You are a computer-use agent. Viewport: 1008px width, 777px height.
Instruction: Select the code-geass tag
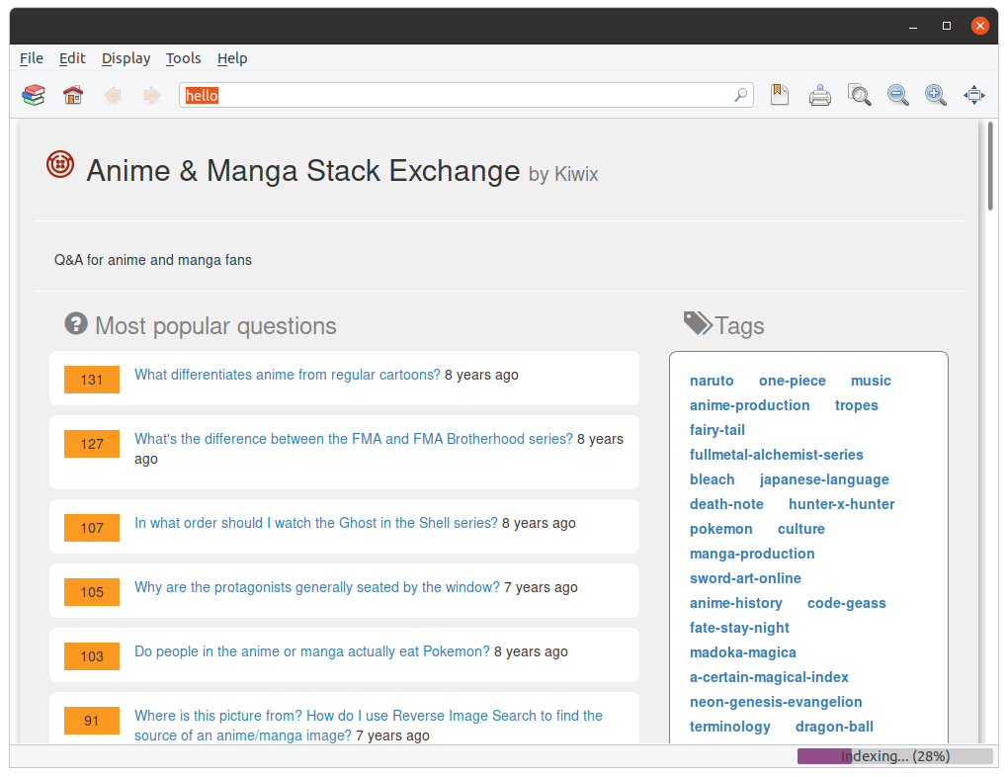(847, 603)
